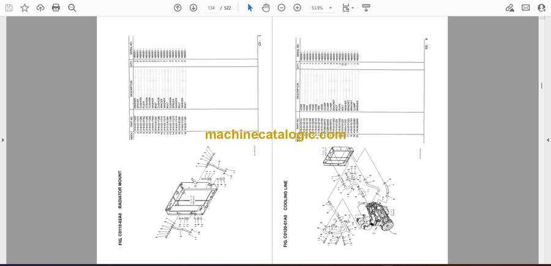551x266 pixels.
Task: Share the link with the pen-link icon
Action: [510, 8]
